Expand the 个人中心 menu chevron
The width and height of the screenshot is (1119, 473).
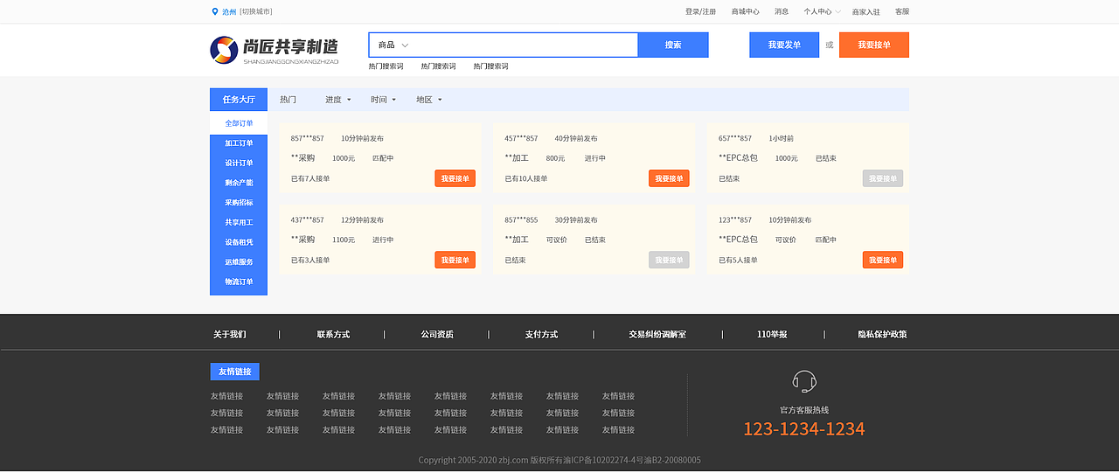tap(838, 12)
